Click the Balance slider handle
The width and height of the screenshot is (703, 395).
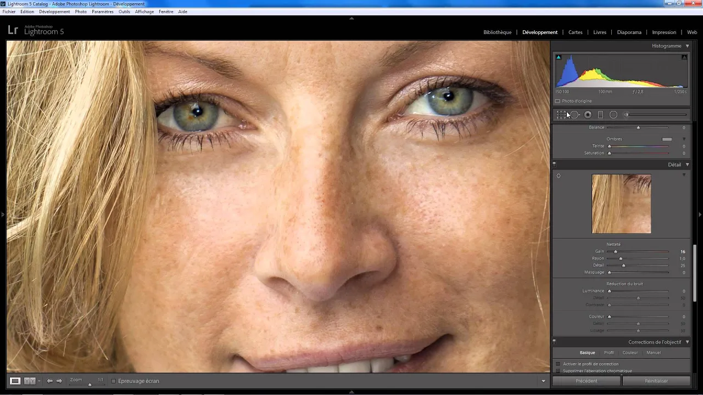point(638,128)
